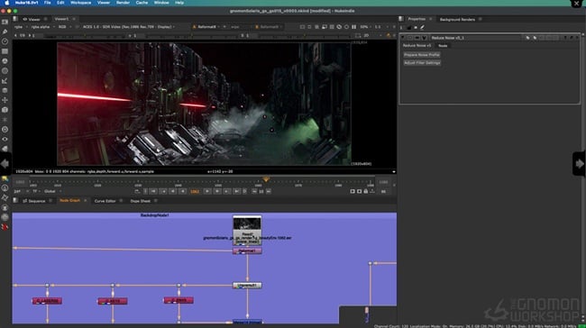
Task: Click the frame increment field showing 10
Action: click(x=261, y=192)
